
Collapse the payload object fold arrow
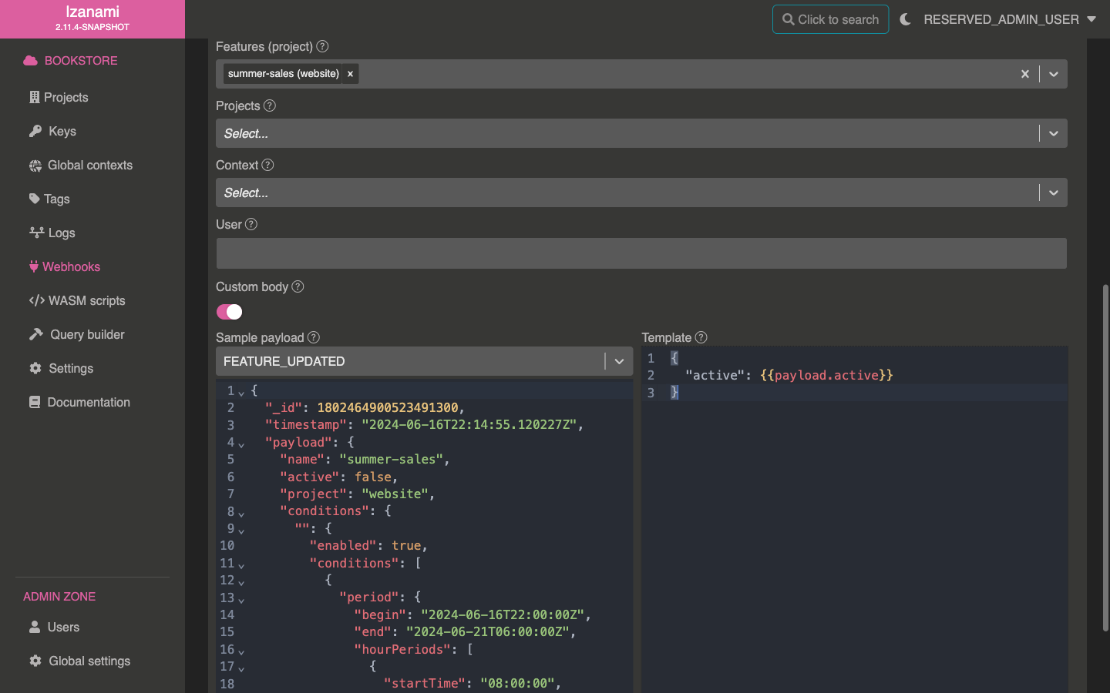tap(241, 444)
